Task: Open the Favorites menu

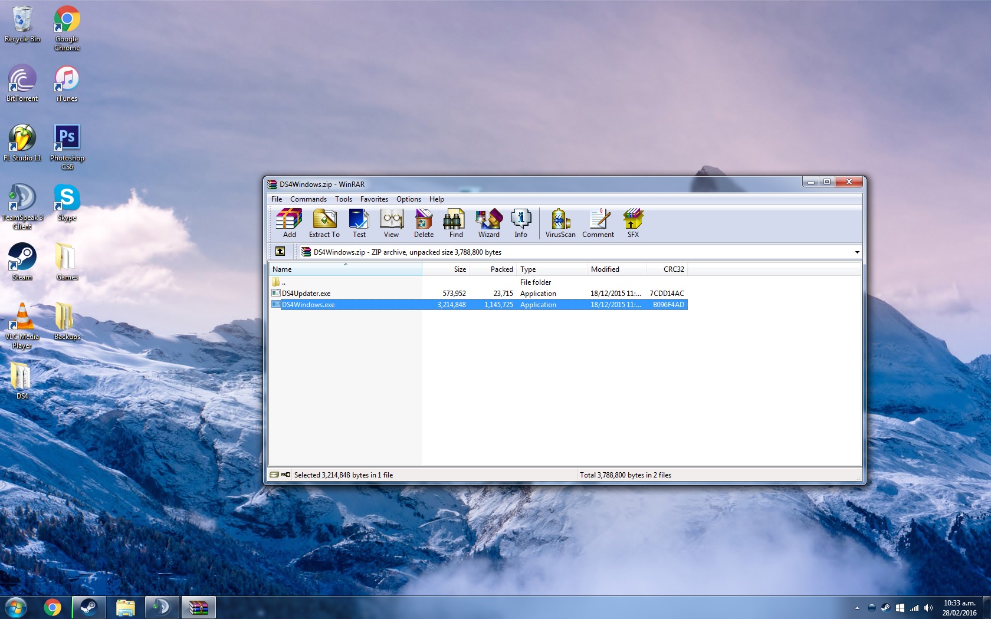Action: (x=374, y=199)
